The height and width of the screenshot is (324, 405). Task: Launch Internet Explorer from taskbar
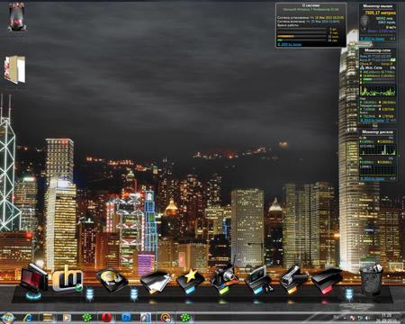point(29,318)
